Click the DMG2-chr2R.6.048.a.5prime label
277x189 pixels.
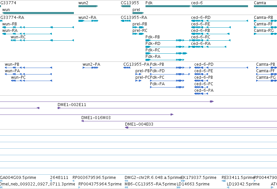(x=153, y=178)
